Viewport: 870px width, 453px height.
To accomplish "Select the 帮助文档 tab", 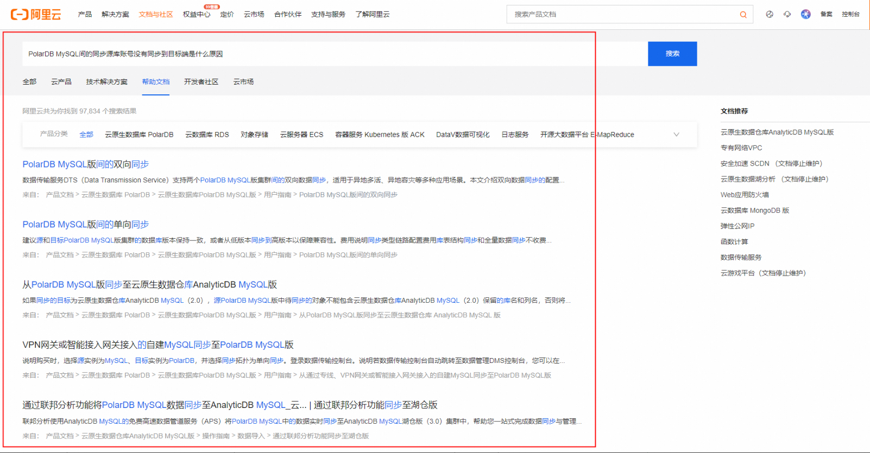I will [x=156, y=82].
